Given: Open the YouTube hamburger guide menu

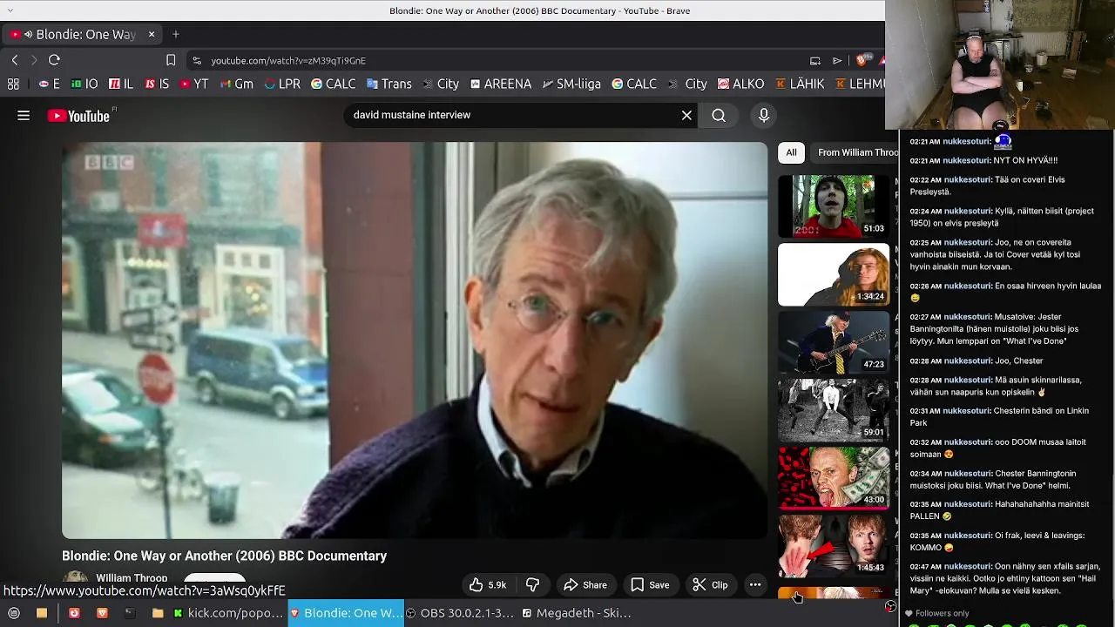Looking at the screenshot, I should 24,115.
